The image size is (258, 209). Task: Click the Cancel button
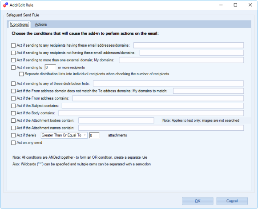click(x=232, y=201)
